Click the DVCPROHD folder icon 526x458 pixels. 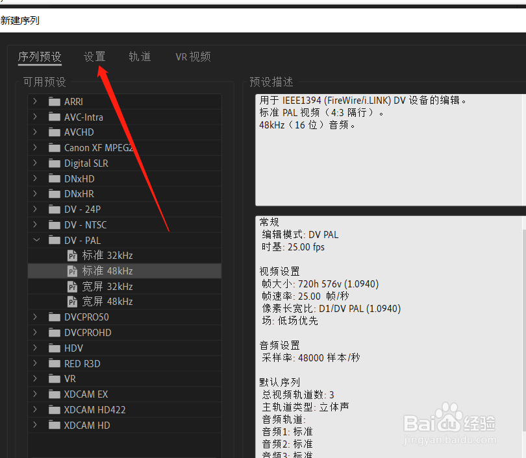click(55, 332)
